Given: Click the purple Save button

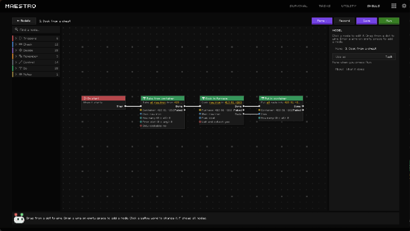Looking at the screenshot, I should (x=366, y=21).
